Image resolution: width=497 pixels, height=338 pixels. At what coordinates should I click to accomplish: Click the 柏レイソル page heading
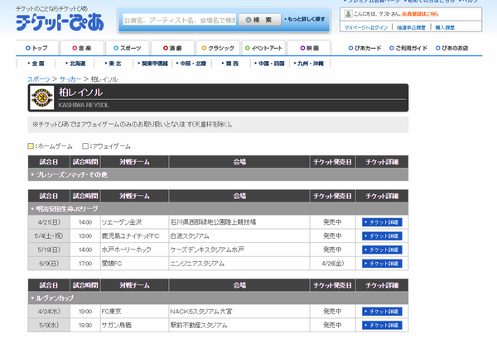coord(80,93)
